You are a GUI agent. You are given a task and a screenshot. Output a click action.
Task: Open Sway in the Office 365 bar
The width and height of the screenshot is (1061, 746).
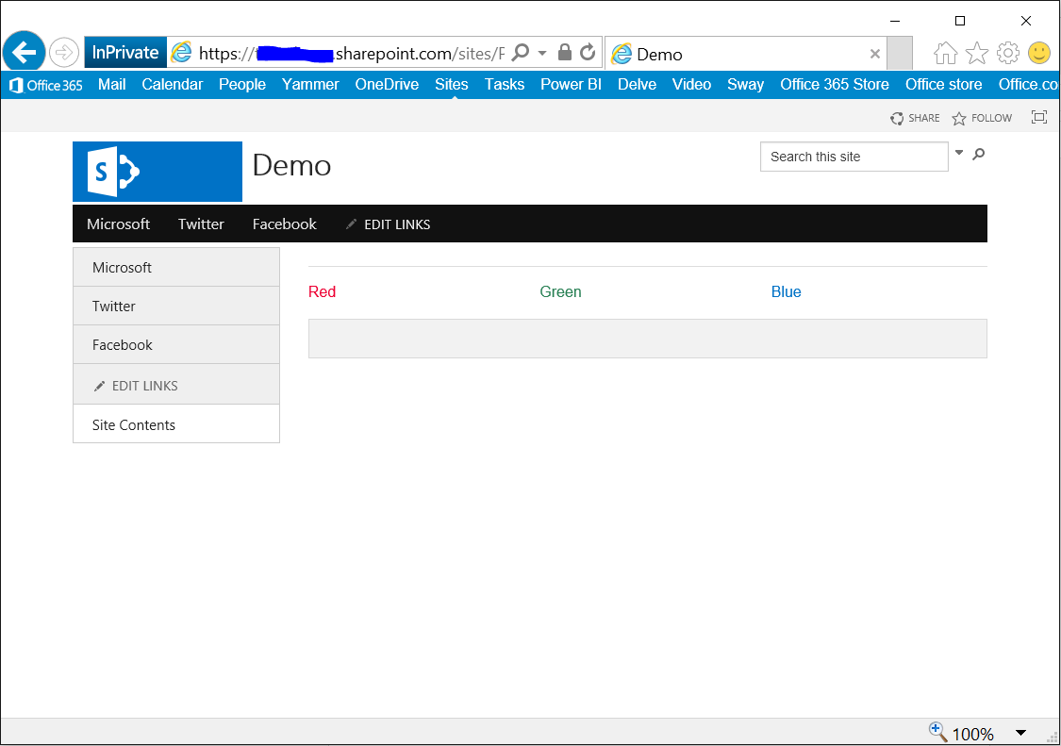click(x=746, y=85)
